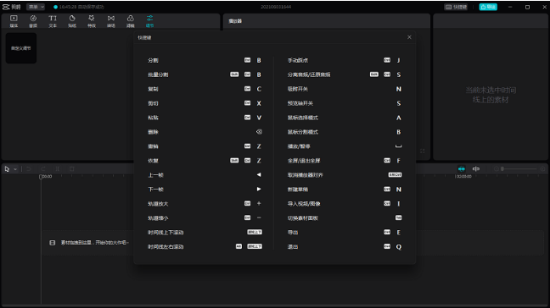550x308 pixels.
Task: Click the 恢复 shortcut row label
Action: coord(153,161)
